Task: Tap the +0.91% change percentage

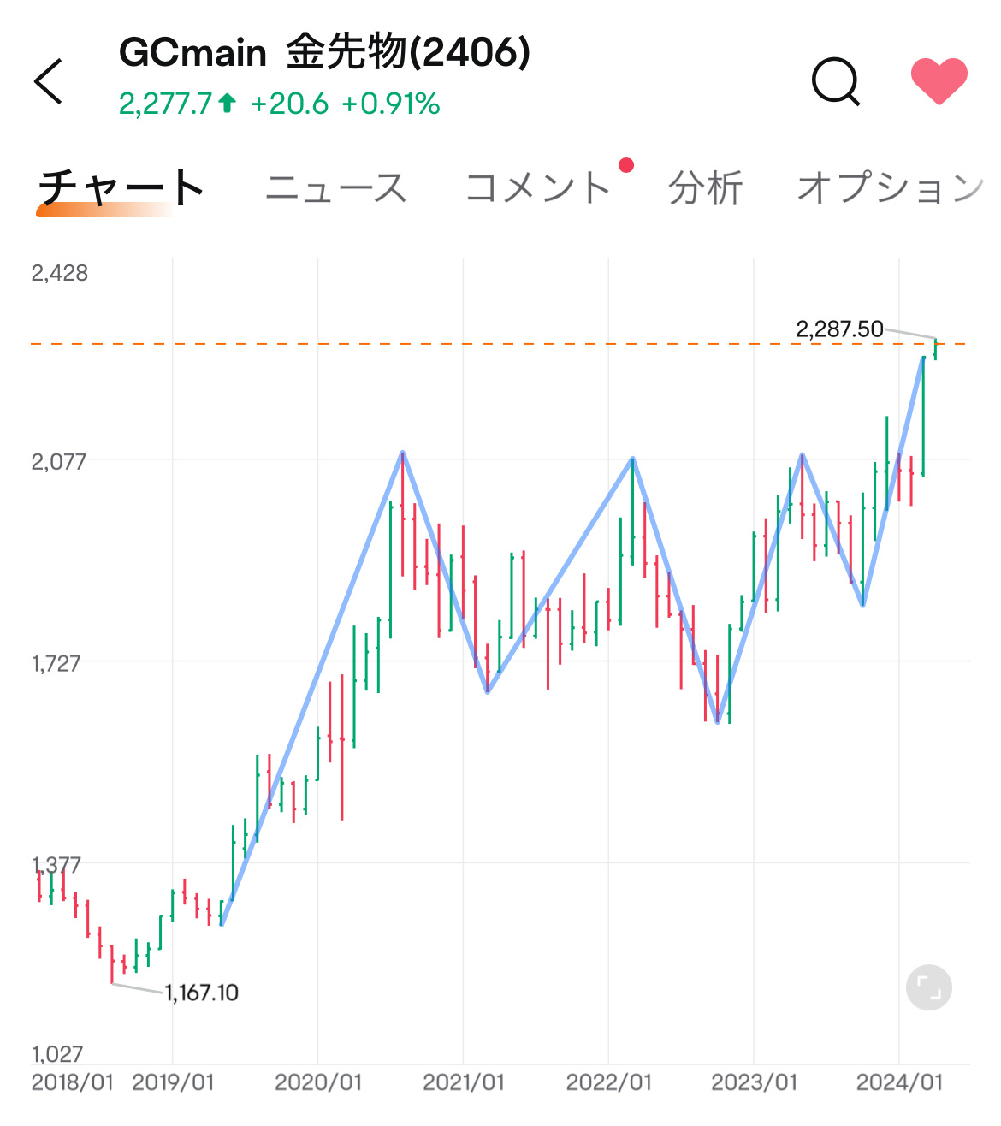Action: point(390,102)
